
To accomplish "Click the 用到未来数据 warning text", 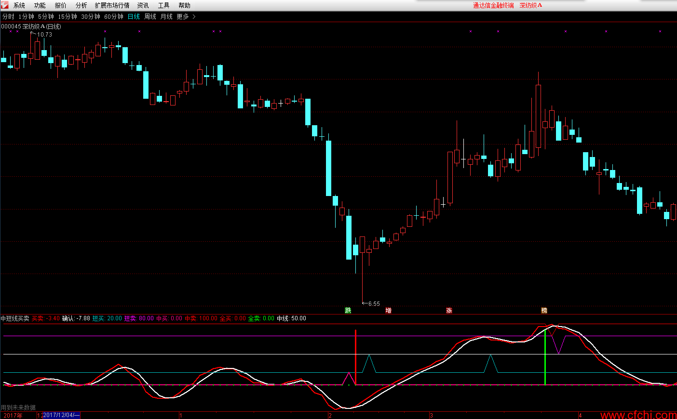I will (x=18, y=407).
